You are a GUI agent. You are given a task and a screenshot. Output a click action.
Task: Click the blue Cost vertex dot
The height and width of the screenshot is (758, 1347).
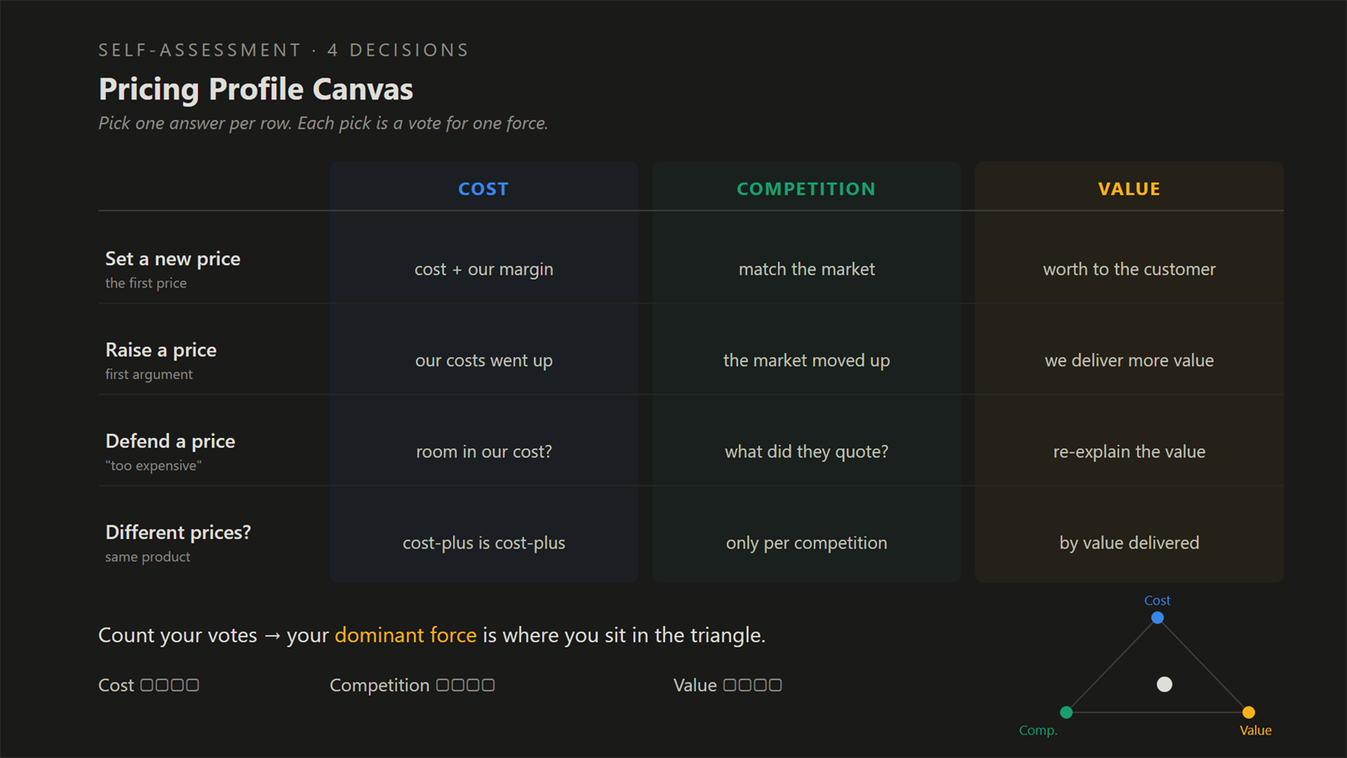(x=1158, y=618)
